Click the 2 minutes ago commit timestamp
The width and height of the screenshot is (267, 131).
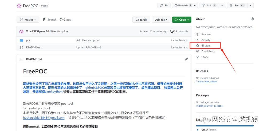(159, 31)
